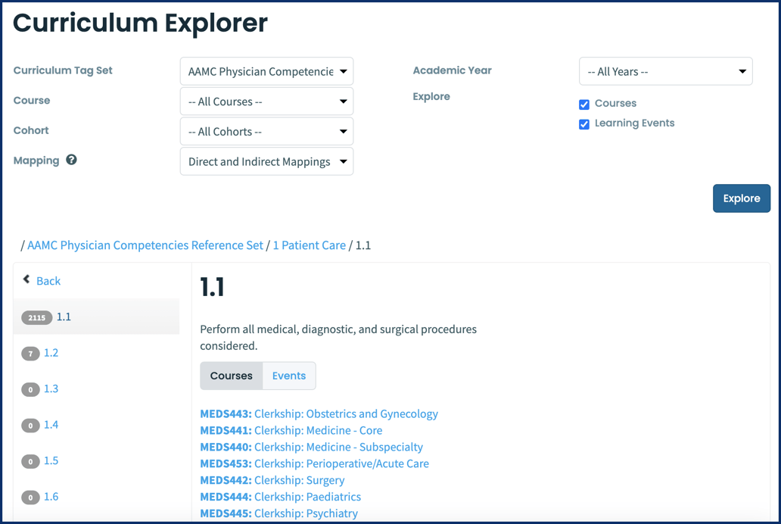Viewport: 781px width, 524px height.
Task: Click the 1 Patient Care breadcrumb link
Action: 310,245
